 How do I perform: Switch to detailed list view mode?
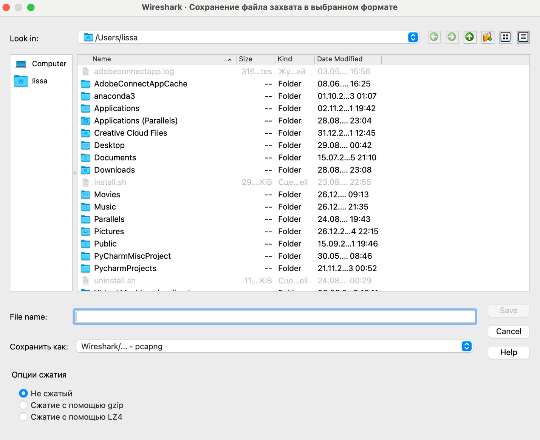click(x=523, y=37)
